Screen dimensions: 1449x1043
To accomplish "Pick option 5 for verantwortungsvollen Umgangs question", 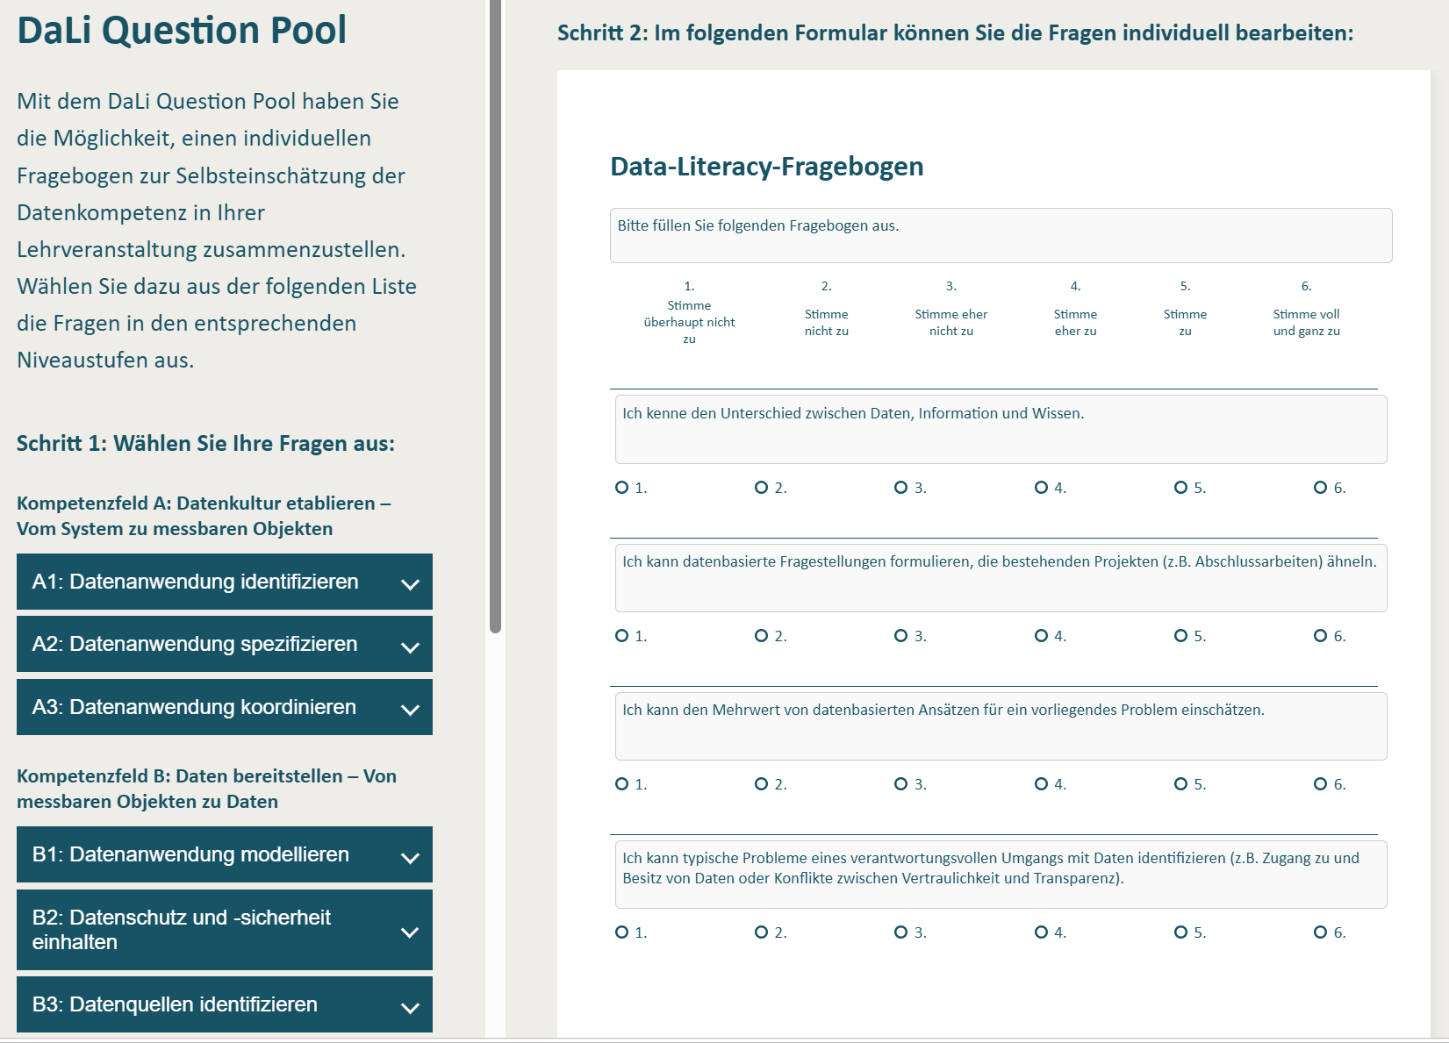I will tap(1181, 932).
